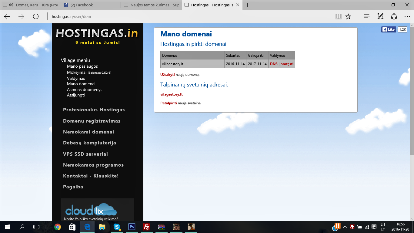Open Asmens duomenys sidebar link

(85, 89)
